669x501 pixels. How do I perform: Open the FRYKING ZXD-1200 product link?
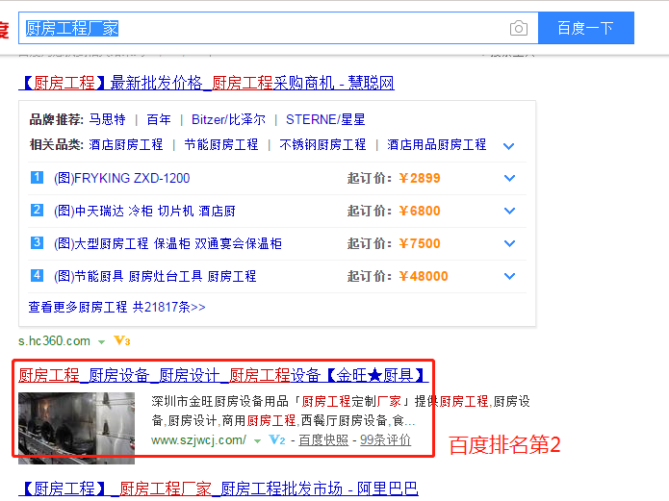(122, 178)
